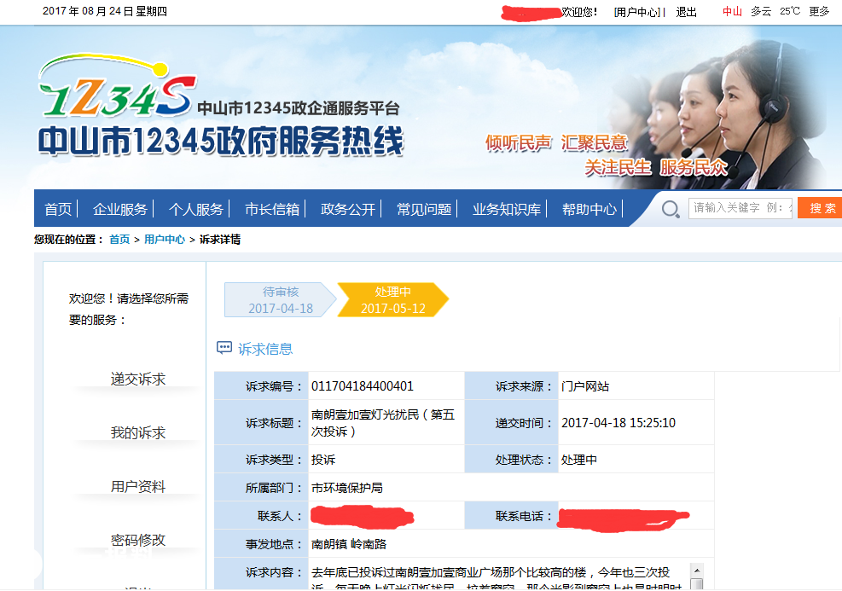Image resolution: width=842 pixels, height=591 pixels.
Task: Open the 政务公开 section
Action: (x=348, y=209)
